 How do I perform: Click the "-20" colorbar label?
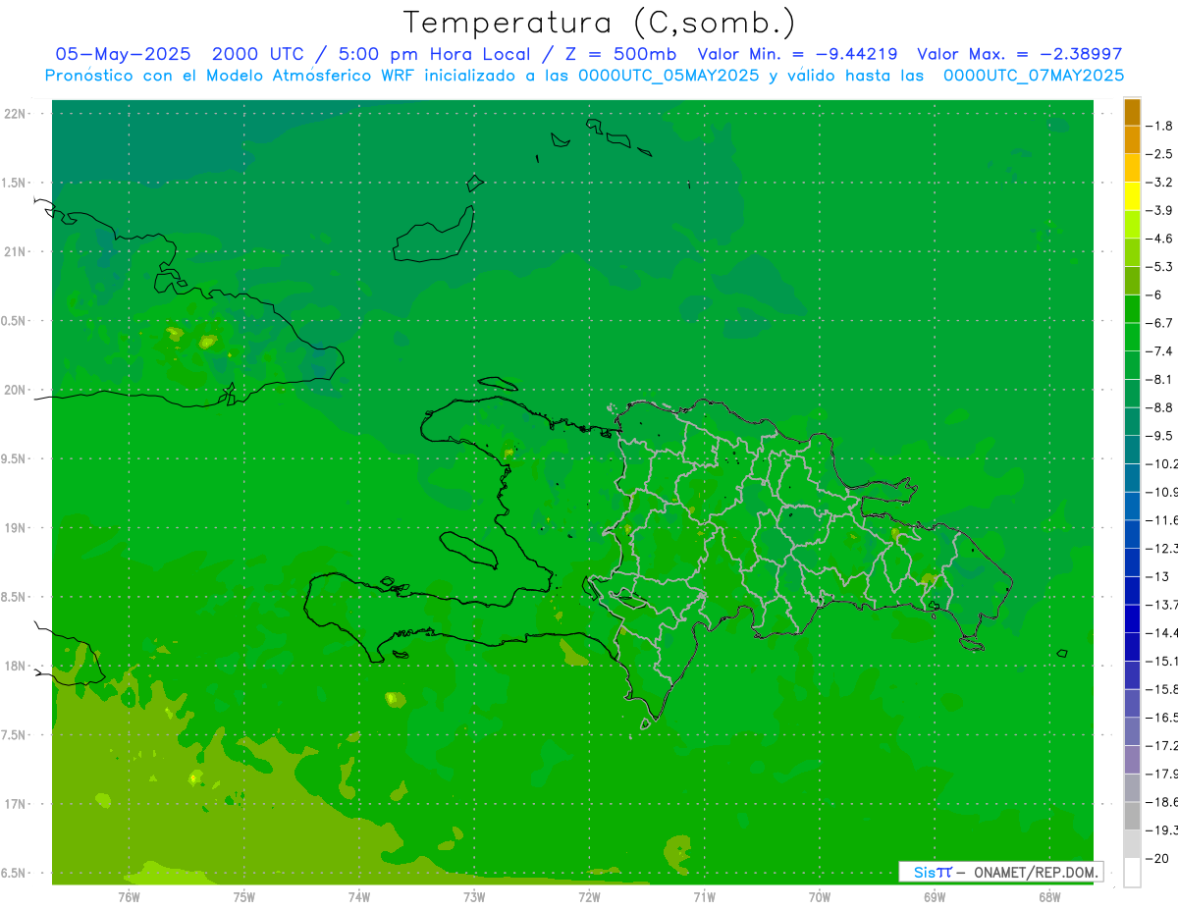click(x=1156, y=859)
